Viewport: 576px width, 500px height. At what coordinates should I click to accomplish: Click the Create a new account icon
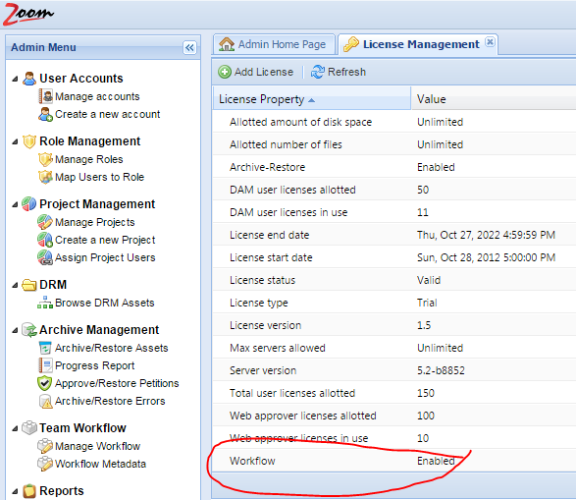(x=45, y=114)
